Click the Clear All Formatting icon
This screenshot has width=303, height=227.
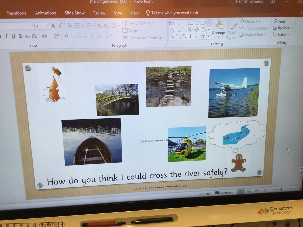(x=69, y=25)
